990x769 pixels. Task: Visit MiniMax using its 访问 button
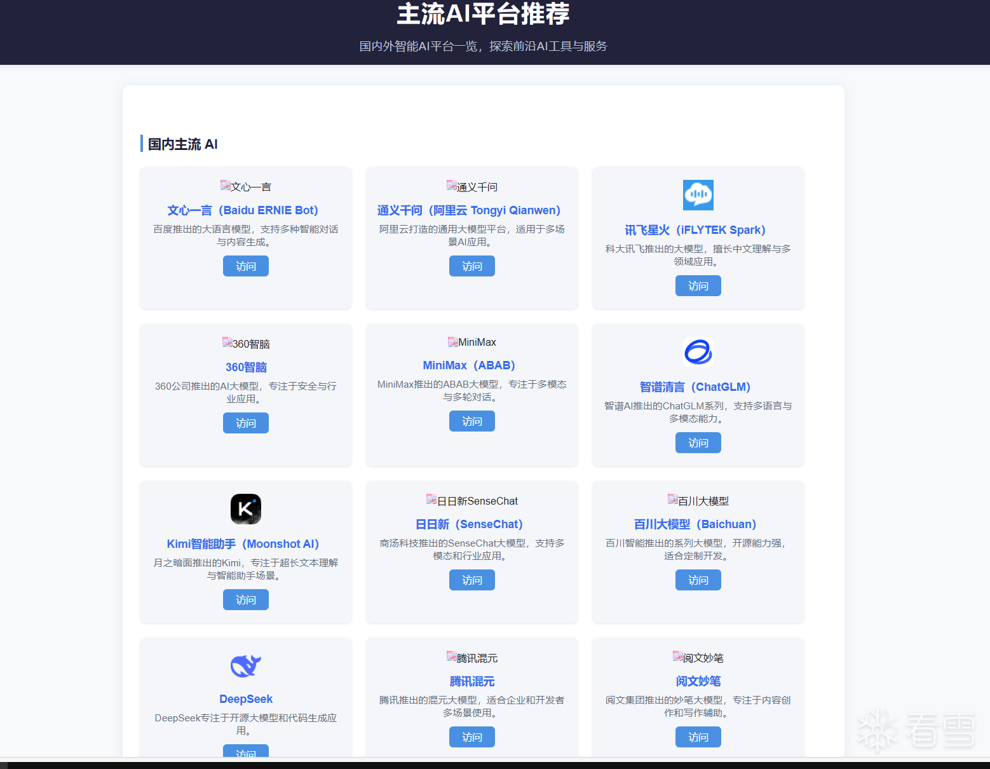click(472, 421)
